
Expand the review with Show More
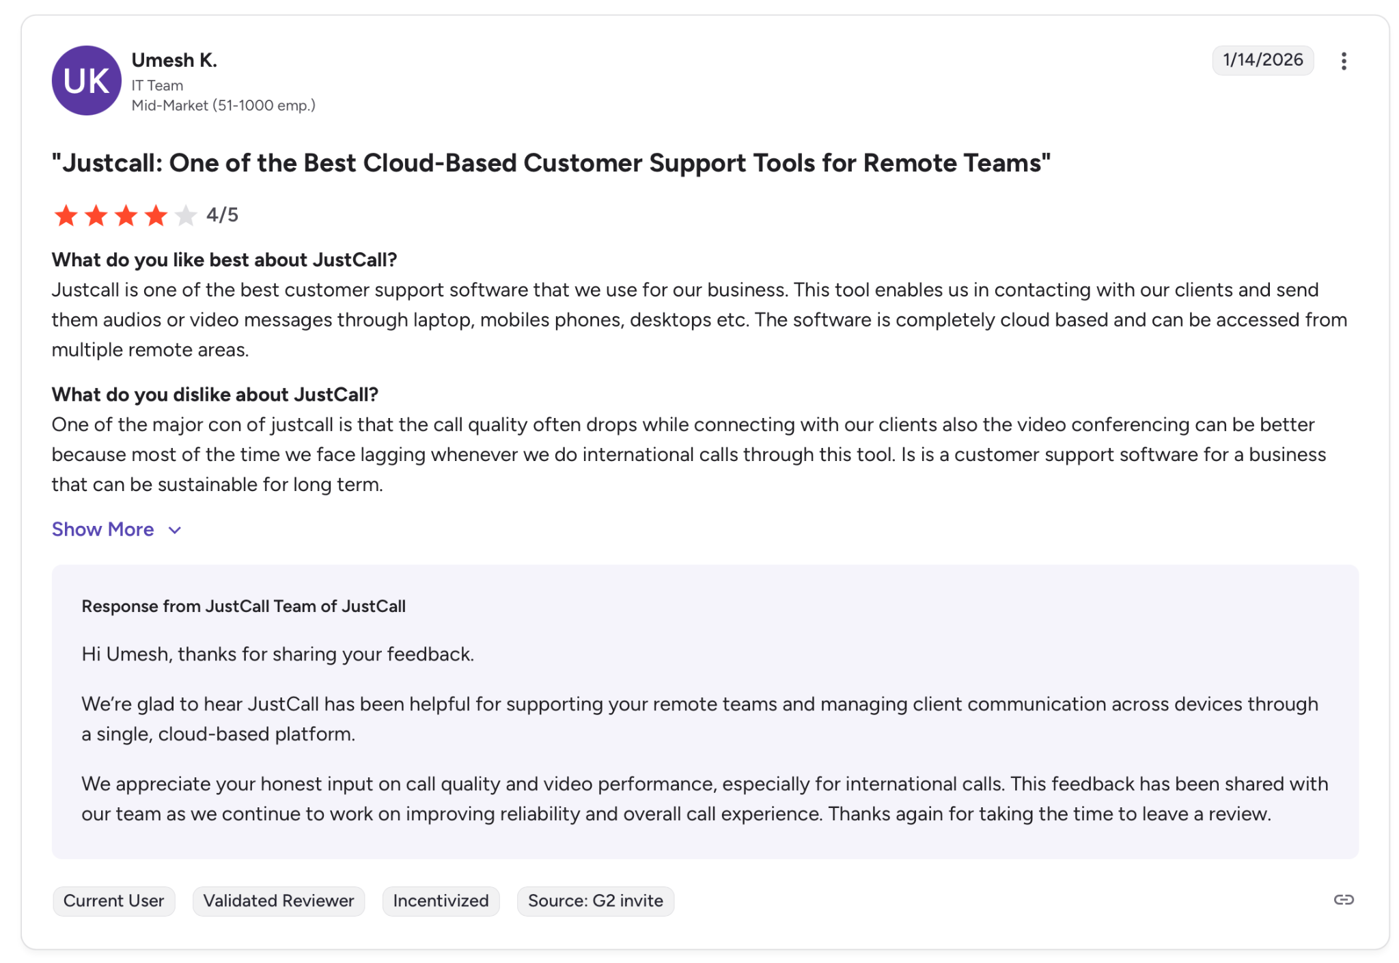click(103, 529)
